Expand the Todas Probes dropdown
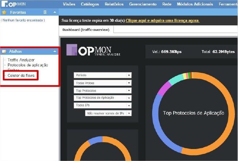The width and height of the screenshot is (238, 161). (x=129, y=83)
